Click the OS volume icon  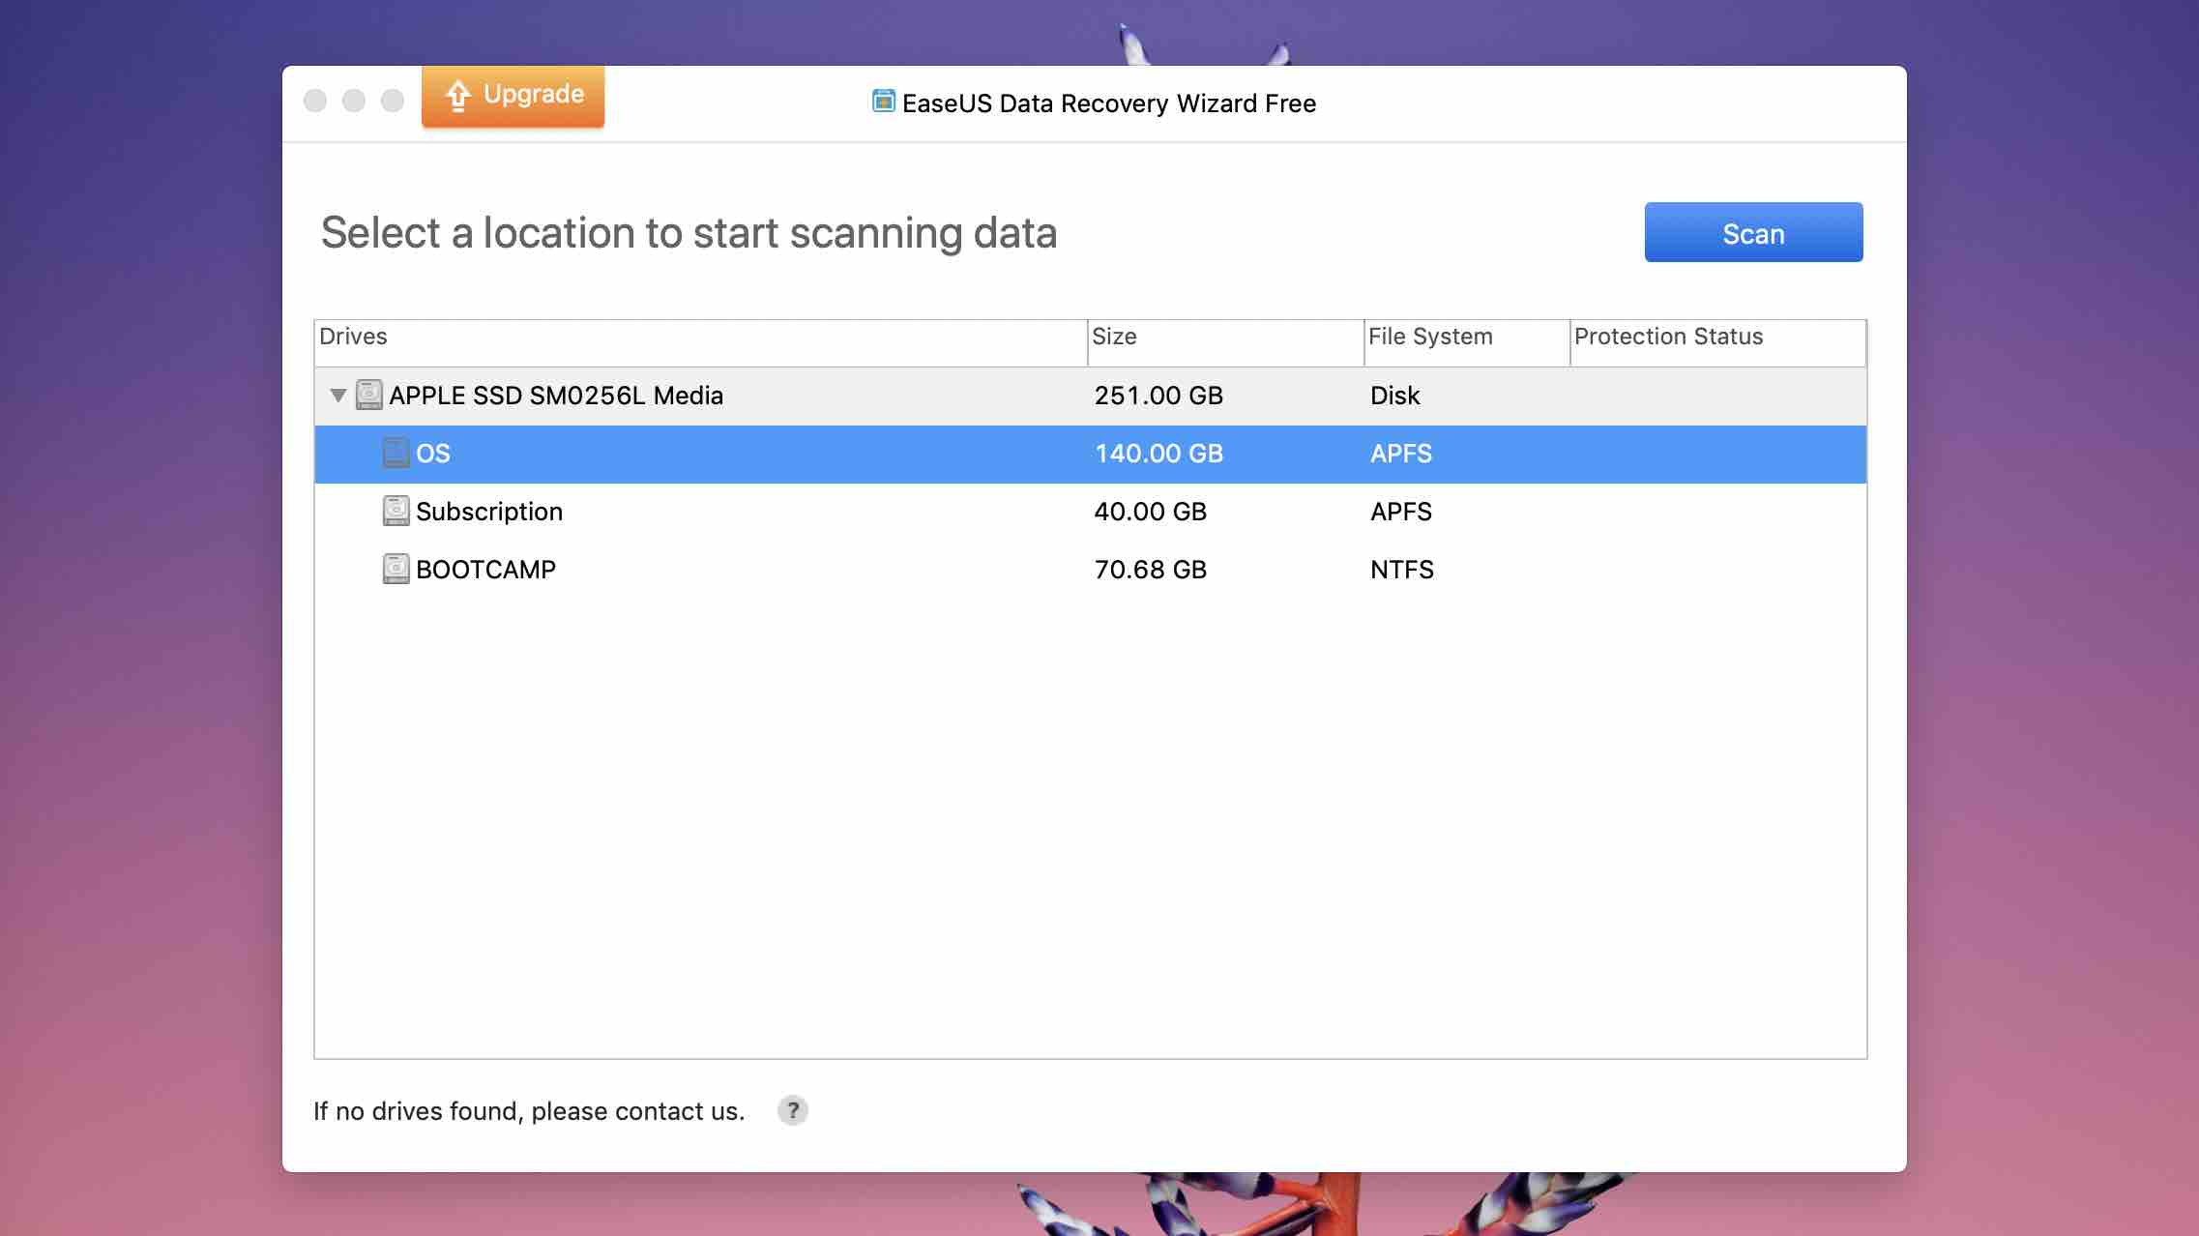[x=396, y=453]
